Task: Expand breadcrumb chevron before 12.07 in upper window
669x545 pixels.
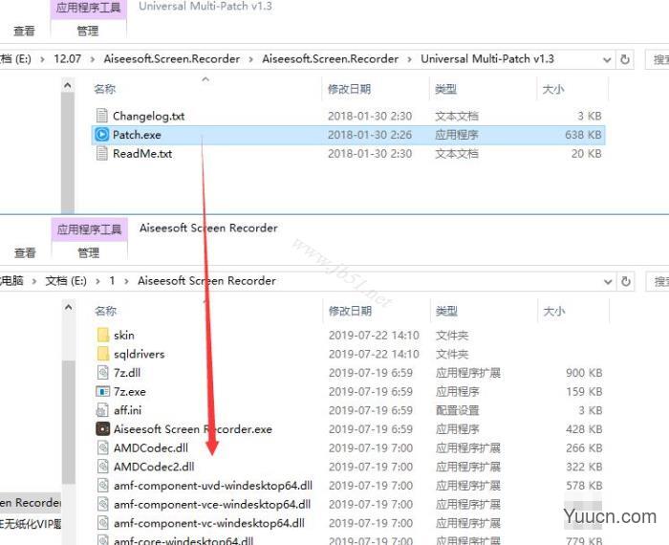Action: coord(42,59)
